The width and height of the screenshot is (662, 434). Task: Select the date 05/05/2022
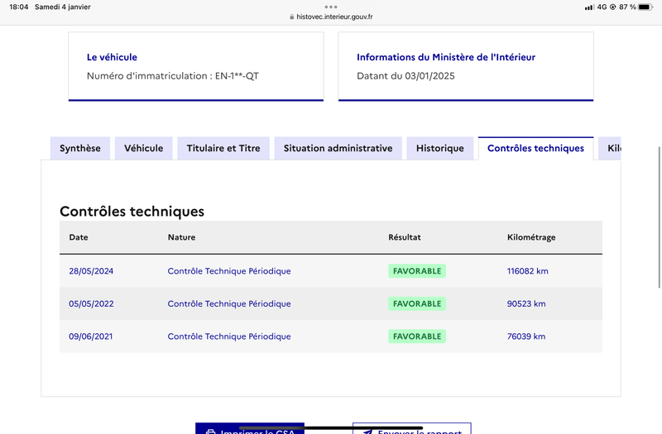tap(91, 303)
